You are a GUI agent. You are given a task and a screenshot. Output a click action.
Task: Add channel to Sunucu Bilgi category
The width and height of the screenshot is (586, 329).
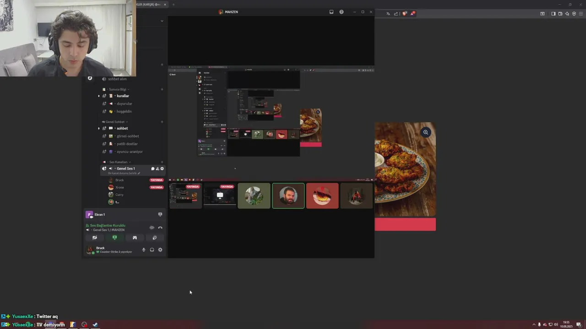point(162,90)
